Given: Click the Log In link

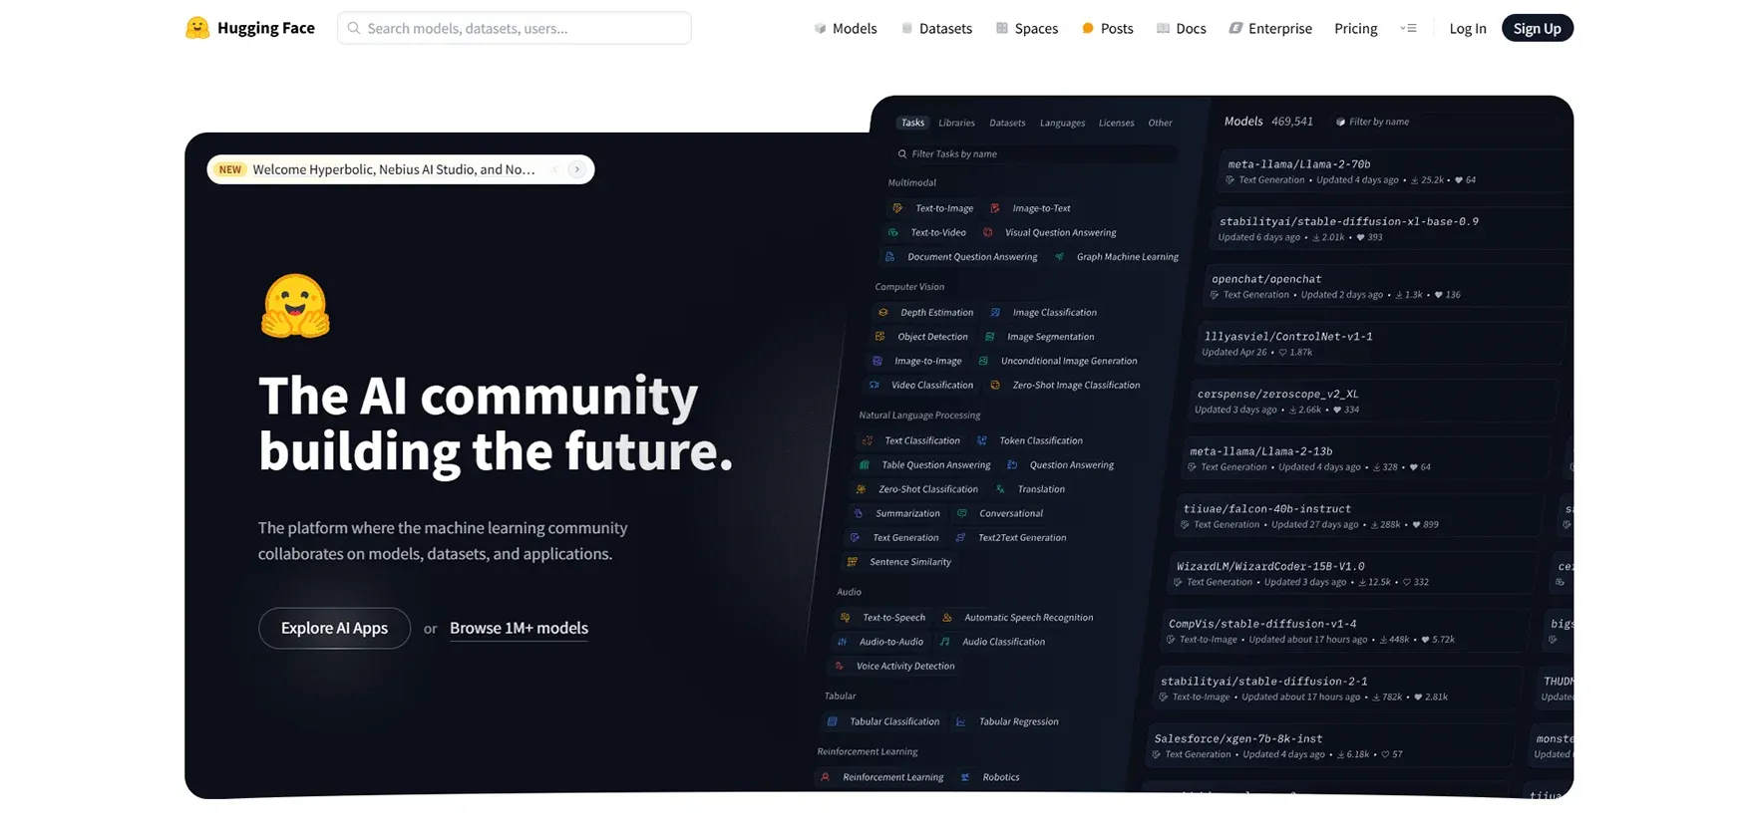Looking at the screenshot, I should [x=1468, y=28].
